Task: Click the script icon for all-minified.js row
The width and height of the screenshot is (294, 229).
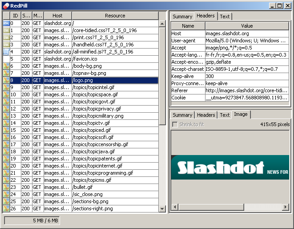Action: [6, 52]
